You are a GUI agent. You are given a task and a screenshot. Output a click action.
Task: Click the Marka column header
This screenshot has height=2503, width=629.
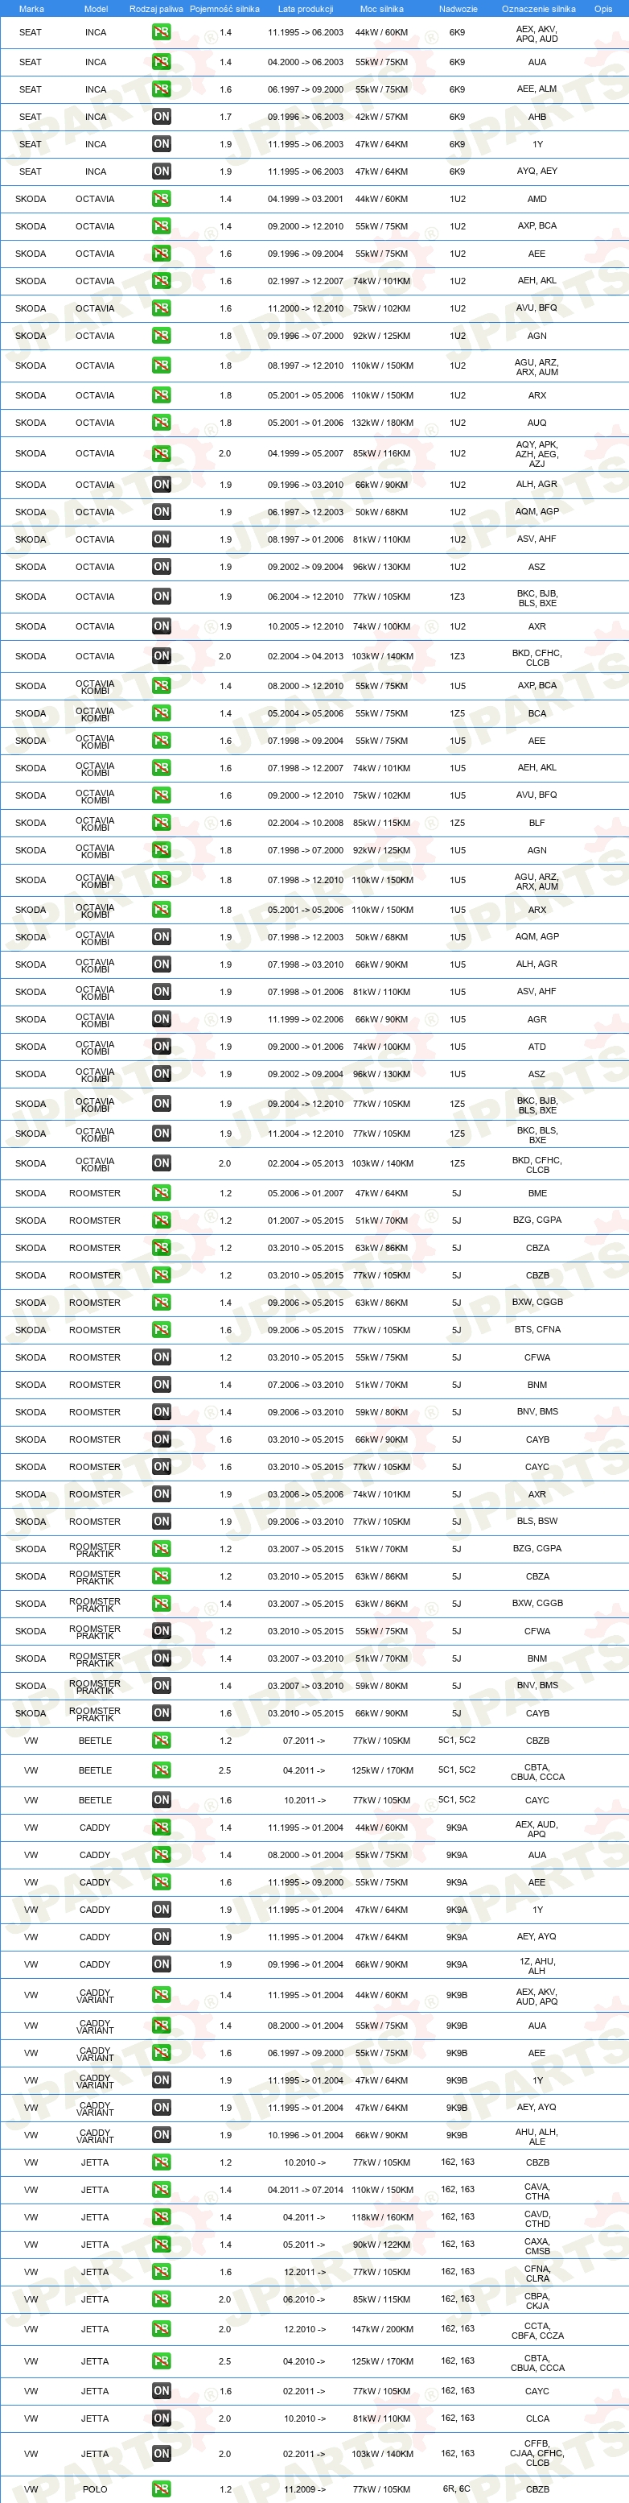(x=31, y=9)
